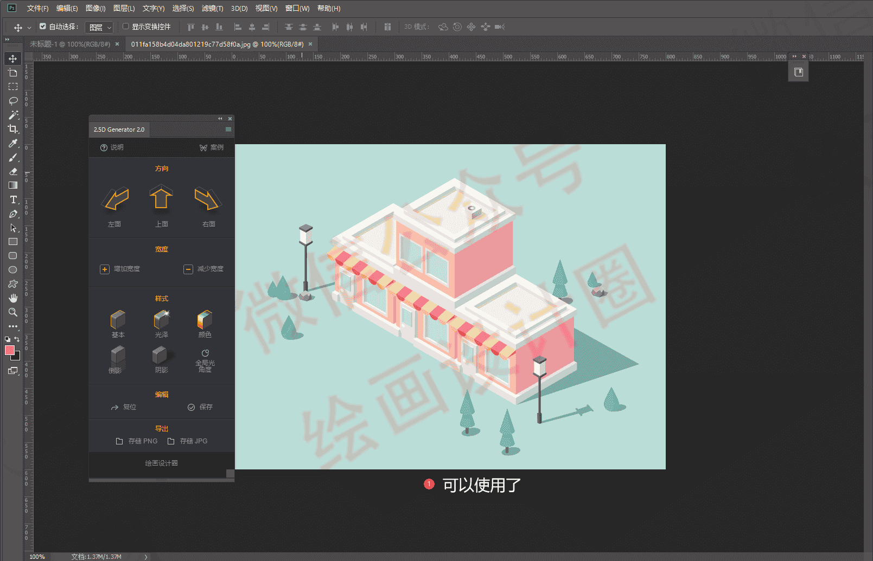
Task: Click the zoom percentage field in status bar
Action: point(37,557)
